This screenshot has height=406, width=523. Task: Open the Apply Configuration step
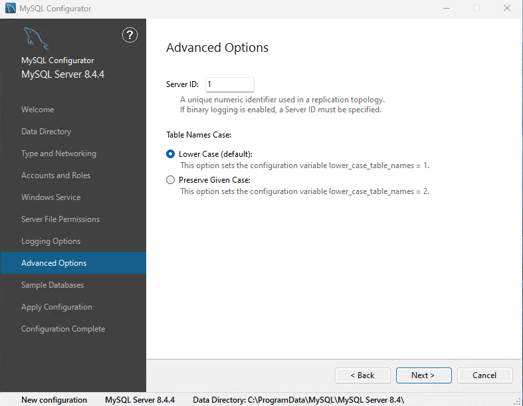coord(56,307)
